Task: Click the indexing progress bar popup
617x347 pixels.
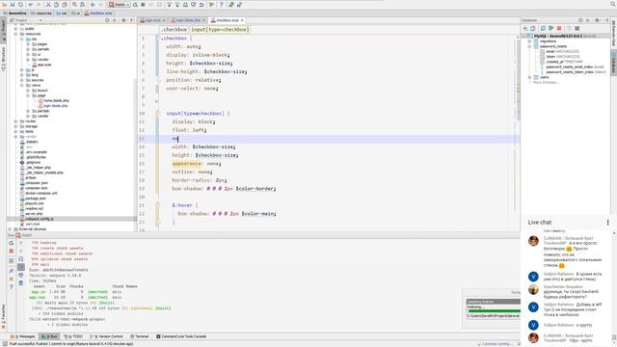Action: pyautogui.click(x=493, y=307)
